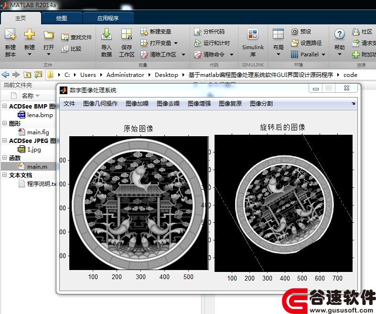Click Users in the address path
Screen dimensions: 376x314
pos(88,75)
